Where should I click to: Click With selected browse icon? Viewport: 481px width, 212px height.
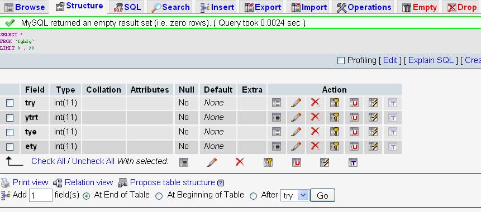click(x=183, y=162)
